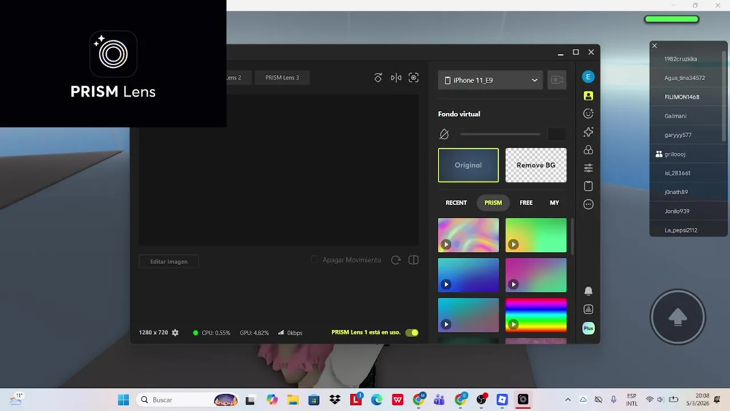Select the rainbow stripes background thumbnail
This screenshot has height=411, width=730.
click(x=536, y=315)
